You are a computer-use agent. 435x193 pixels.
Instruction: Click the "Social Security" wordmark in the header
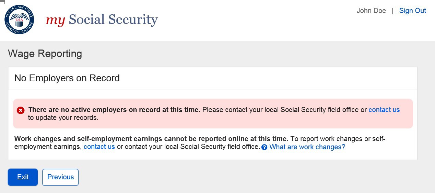113,20
